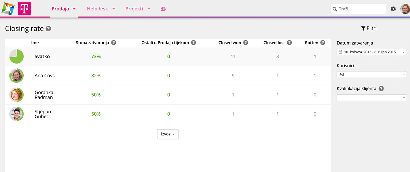Open the settings gear icon
The image size is (410, 172).
[x=393, y=9]
